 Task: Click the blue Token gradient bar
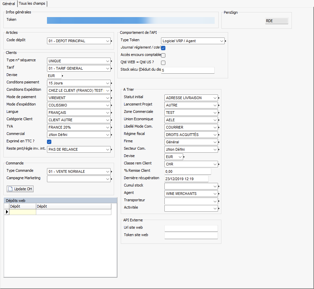[x=130, y=21]
